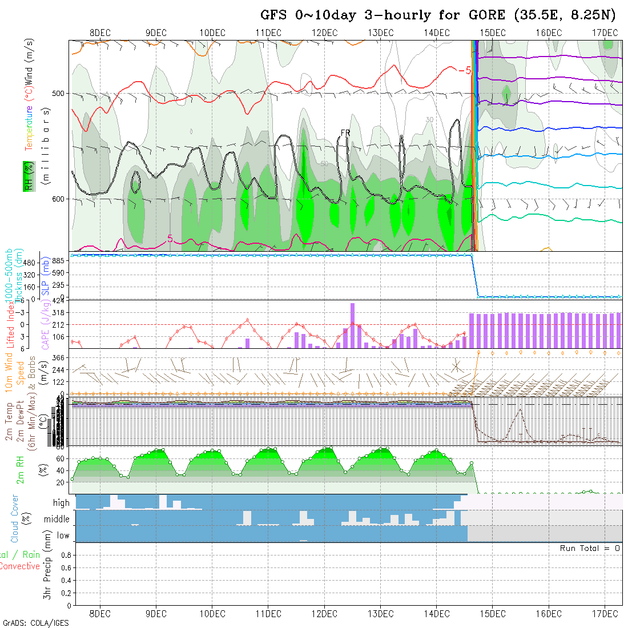Select the middle cloud cover row label
This screenshot has width=628, height=628.
tap(57, 520)
